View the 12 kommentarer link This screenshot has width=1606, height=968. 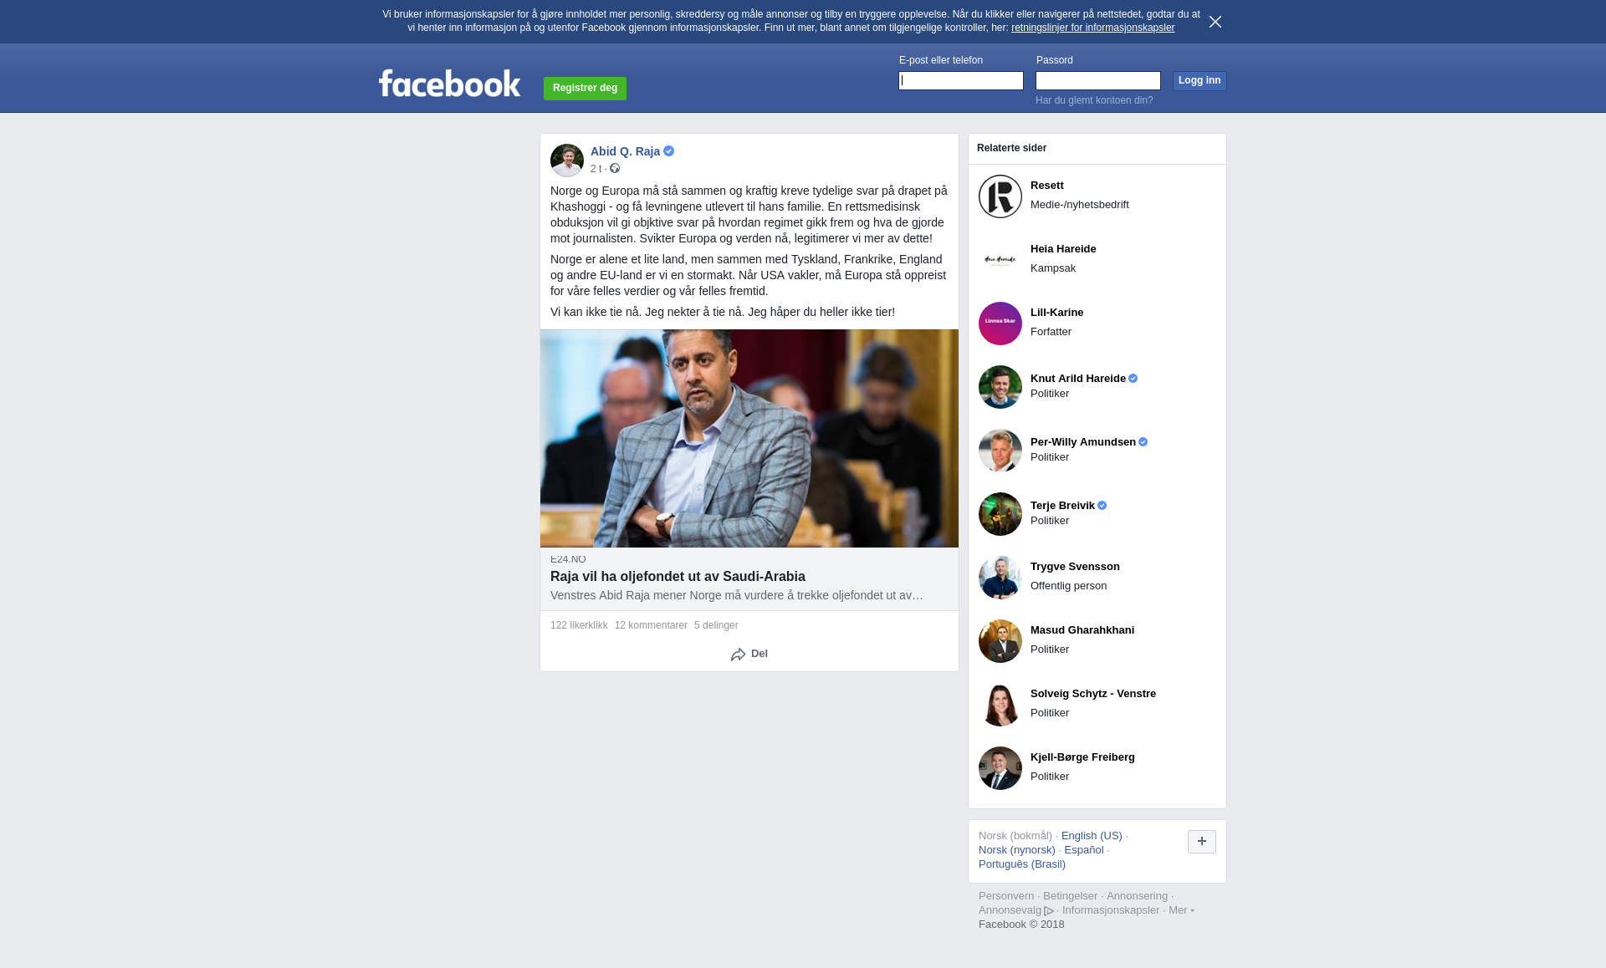[x=651, y=625]
